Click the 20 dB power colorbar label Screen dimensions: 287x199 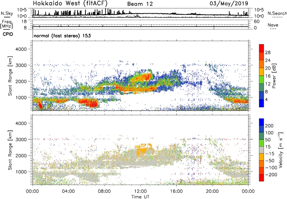(268, 68)
